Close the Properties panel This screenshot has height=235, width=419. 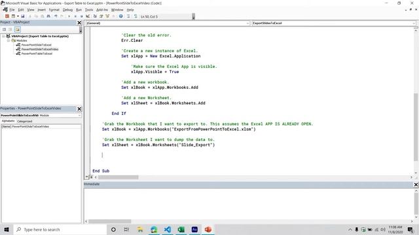(79, 109)
